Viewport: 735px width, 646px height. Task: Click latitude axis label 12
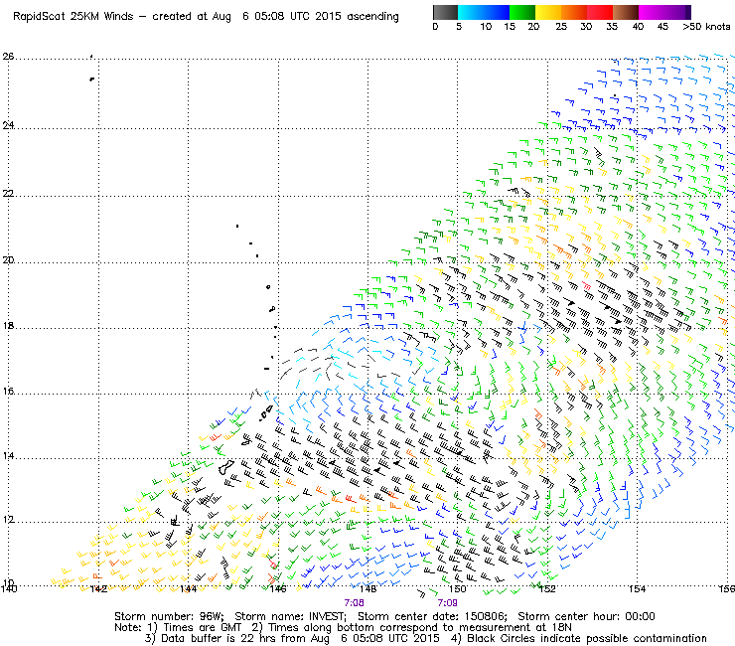[8, 520]
